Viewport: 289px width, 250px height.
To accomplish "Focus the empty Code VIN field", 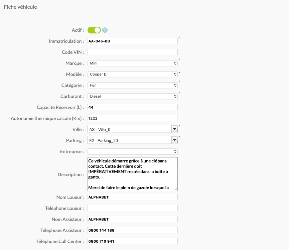I will (133, 52).
